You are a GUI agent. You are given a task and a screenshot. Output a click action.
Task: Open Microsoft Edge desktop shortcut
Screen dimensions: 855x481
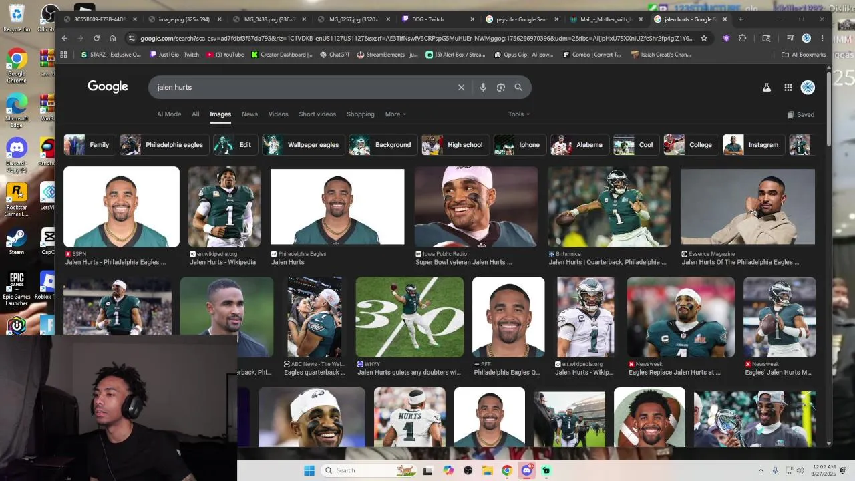pyautogui.click(x=17, y=111)
